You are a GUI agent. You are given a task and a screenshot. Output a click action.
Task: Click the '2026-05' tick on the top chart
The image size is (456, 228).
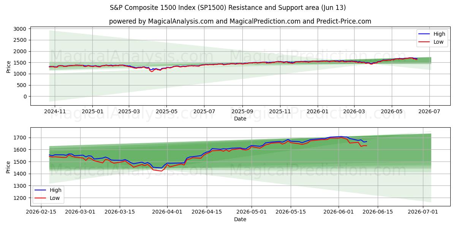point(392,111)
